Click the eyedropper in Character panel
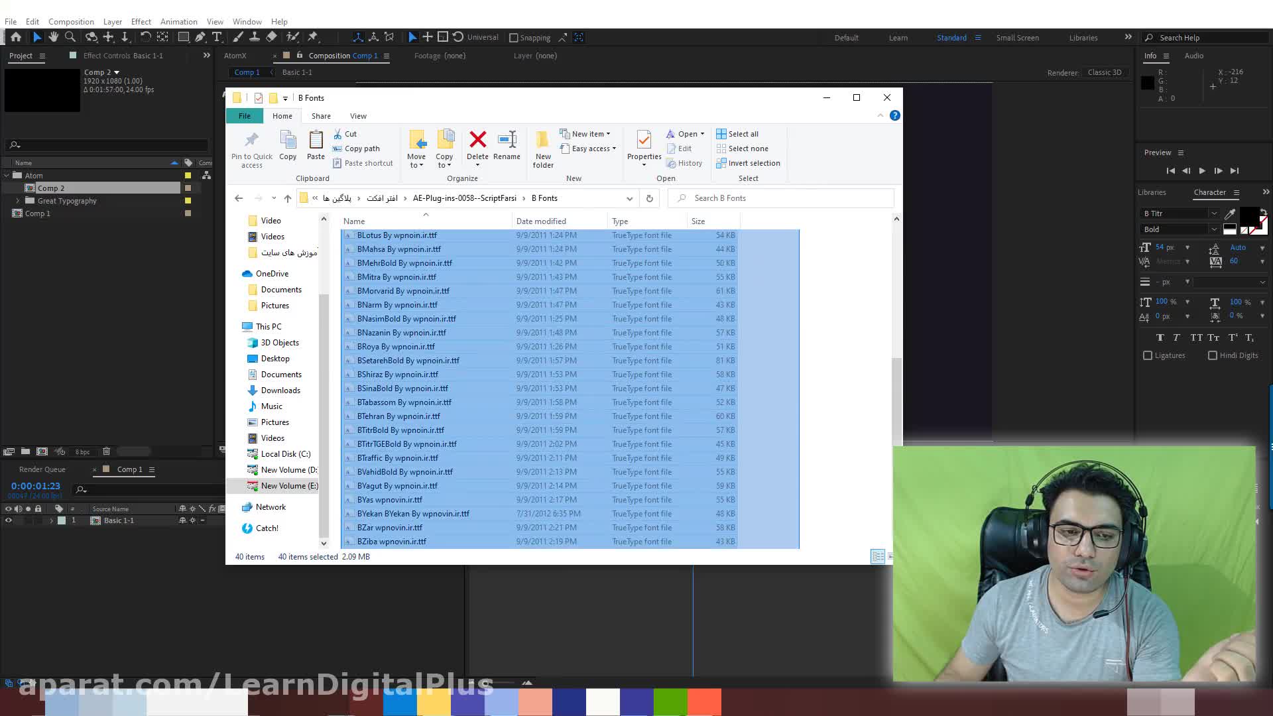This screenshot has width=1273, height=716. tap(1230, 213)
